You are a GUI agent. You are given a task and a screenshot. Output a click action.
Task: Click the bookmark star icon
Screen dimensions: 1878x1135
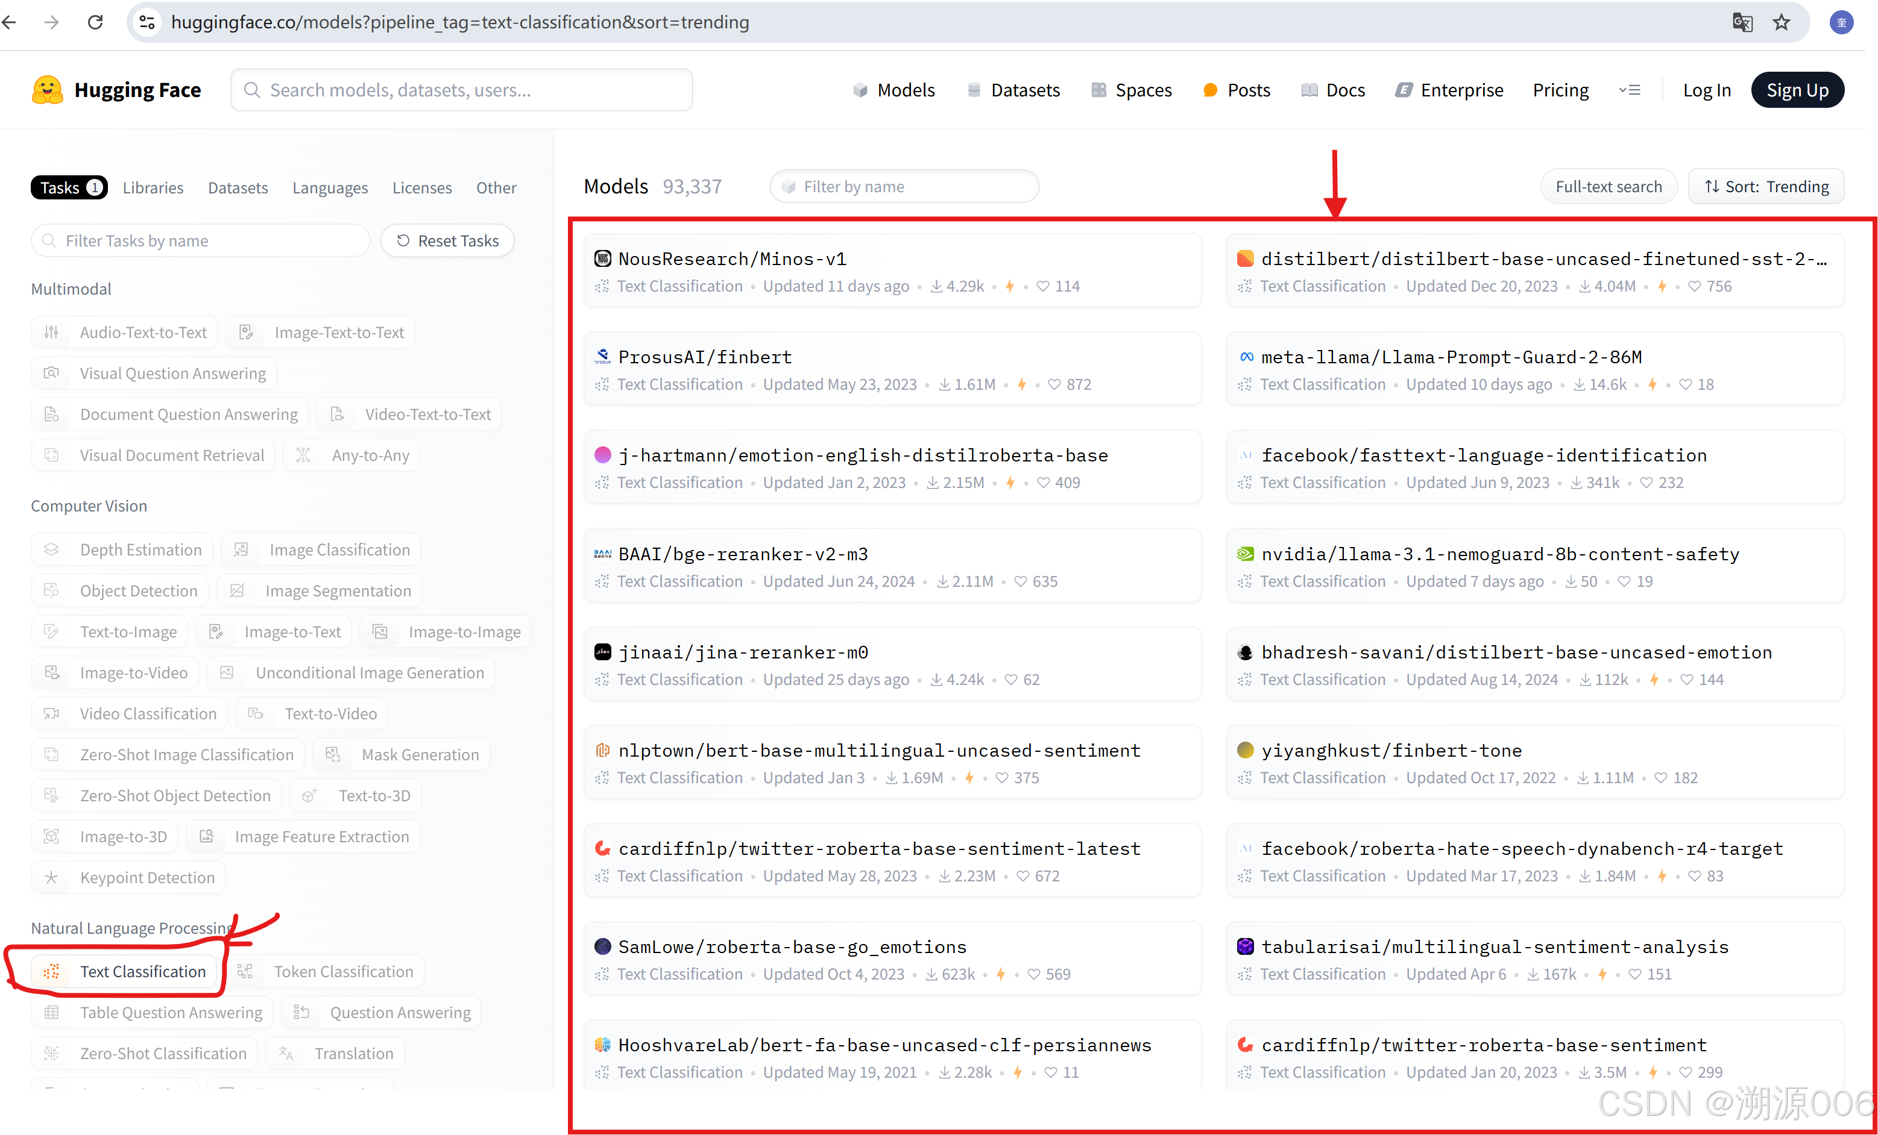[1781, 22]
